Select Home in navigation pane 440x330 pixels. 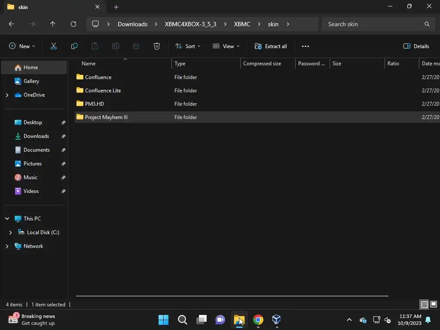point(34,67)
